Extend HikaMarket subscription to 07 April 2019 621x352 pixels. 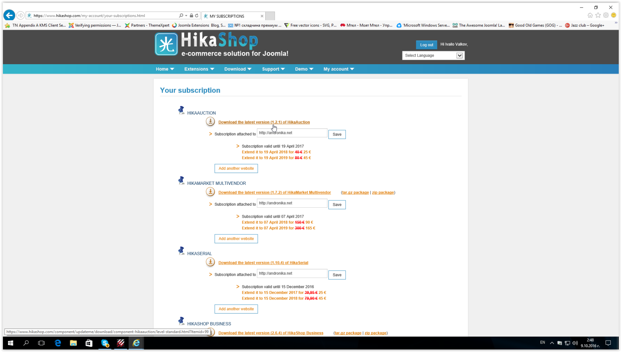(x=279, y=228)
